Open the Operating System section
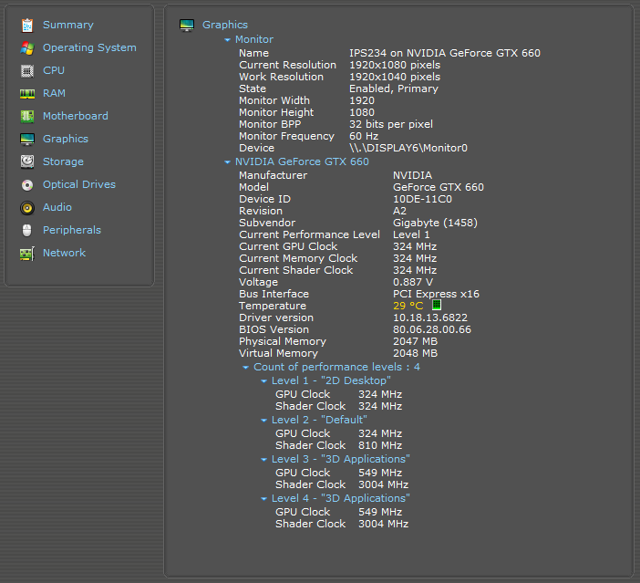Screen dimensions: 640x583 coord(89,47)
